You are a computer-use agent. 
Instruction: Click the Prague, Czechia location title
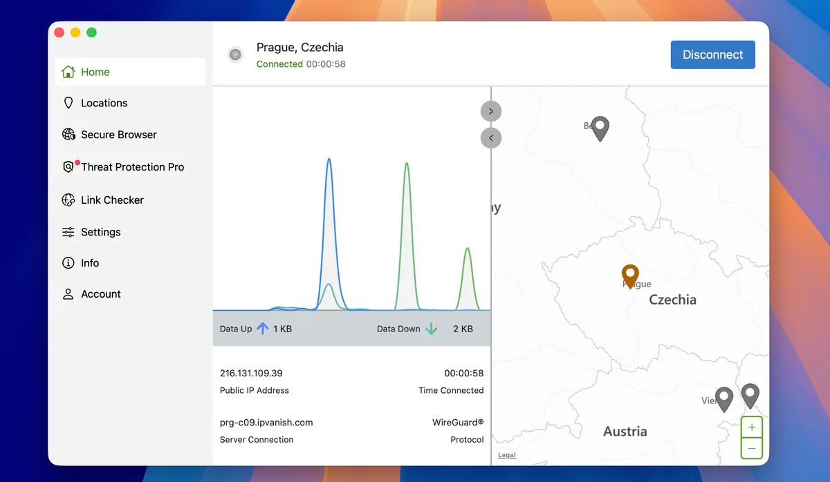pos(299,48)
